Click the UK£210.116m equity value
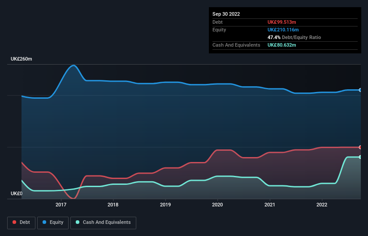 point(283,30)
